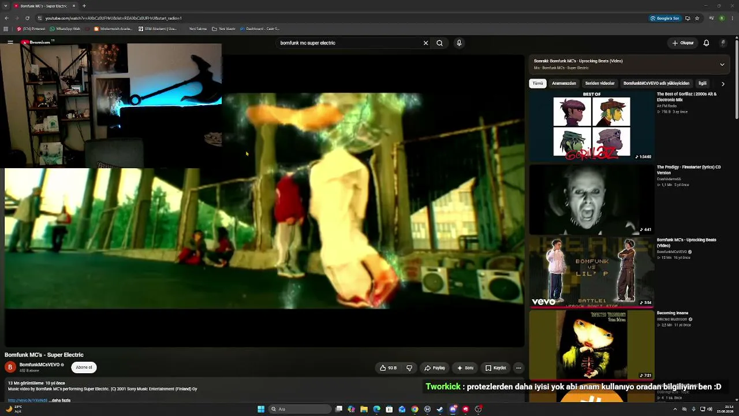Select the "BomfunkMCsVEVO adlı yükleyiciden" chip
This screenshot has height=416, width=739.
point(656,83)
